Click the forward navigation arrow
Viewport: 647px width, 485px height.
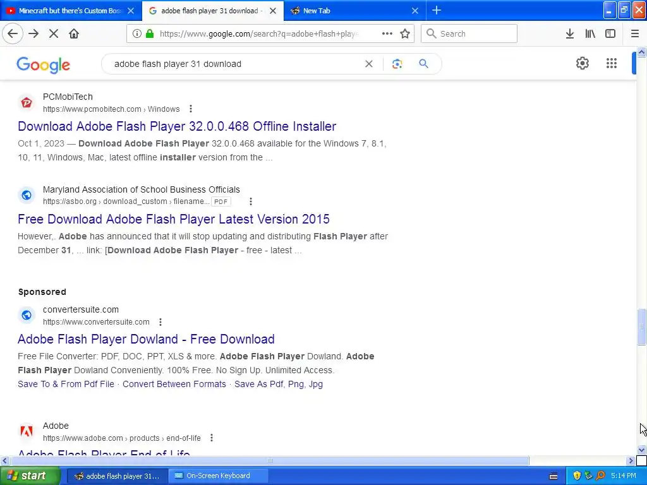coord(33,33)
